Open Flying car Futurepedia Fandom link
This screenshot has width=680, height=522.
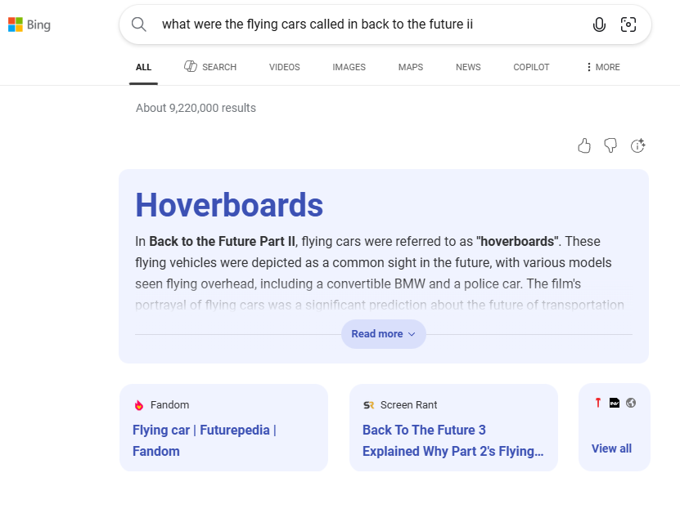[x=205, y=440]
